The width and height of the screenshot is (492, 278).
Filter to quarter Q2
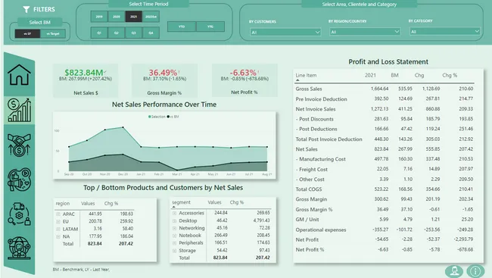click(117, 33)
